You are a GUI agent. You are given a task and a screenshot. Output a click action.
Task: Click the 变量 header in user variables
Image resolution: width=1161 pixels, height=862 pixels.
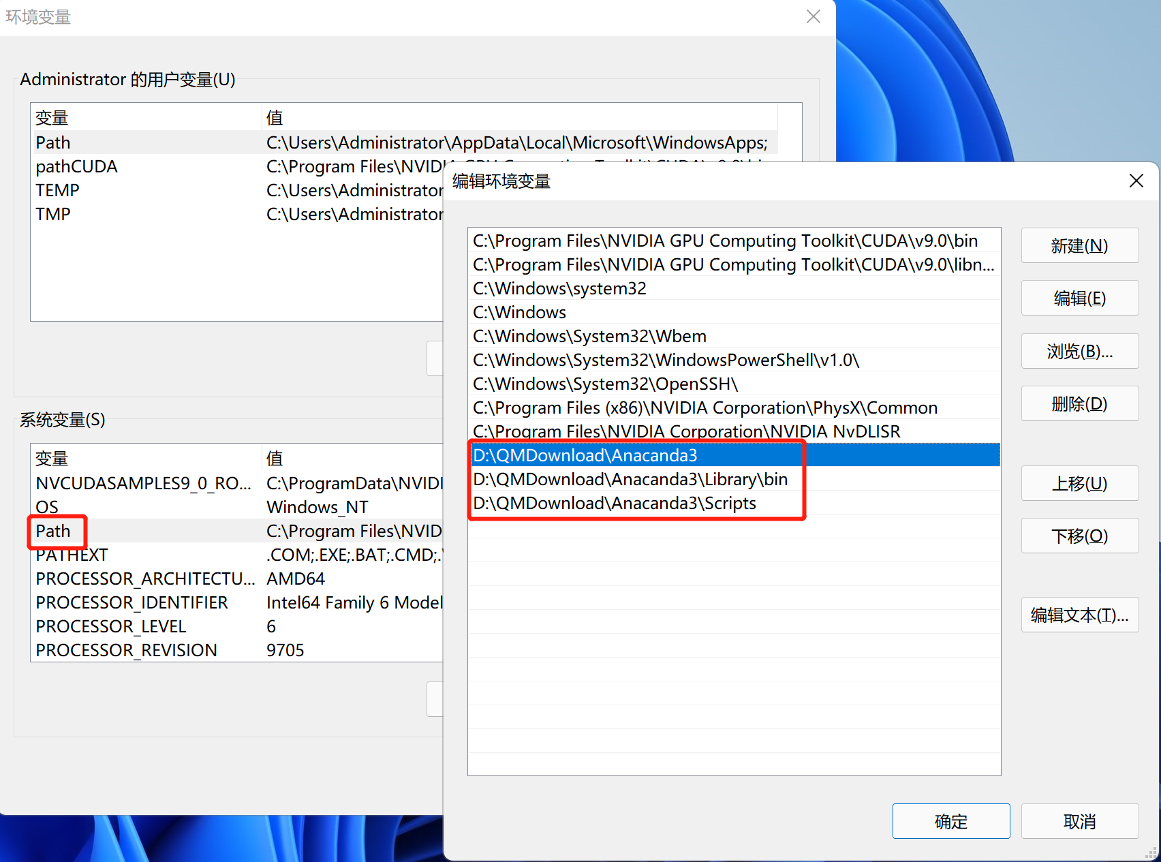(x=146, y=118)
